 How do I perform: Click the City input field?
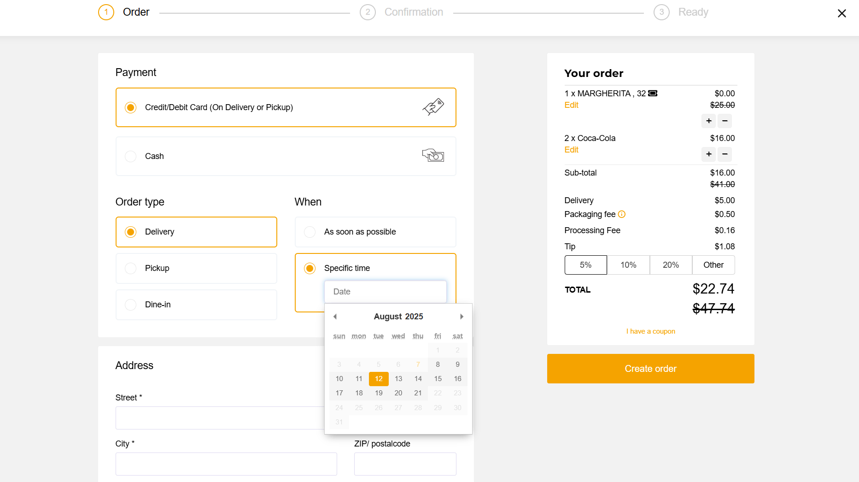pyautogui.click(x=226, y=464)
